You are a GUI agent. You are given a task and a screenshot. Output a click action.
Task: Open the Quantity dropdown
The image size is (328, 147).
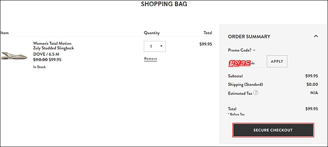pos(155,46)
